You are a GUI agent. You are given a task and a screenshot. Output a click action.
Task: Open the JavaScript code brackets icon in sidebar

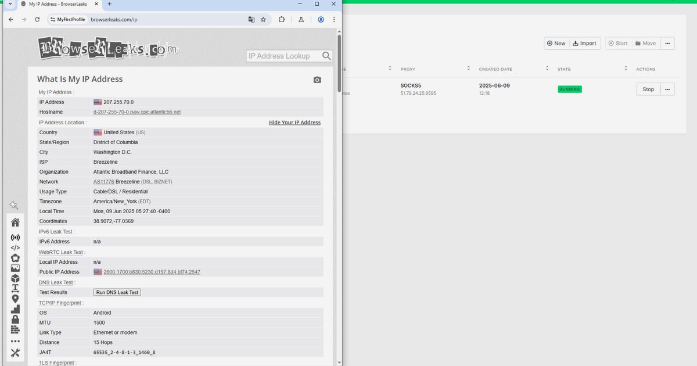tap(15, 247)
